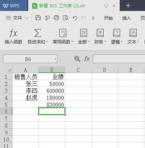Select row 5 header
145x148 pixels.
coord(6,105)
